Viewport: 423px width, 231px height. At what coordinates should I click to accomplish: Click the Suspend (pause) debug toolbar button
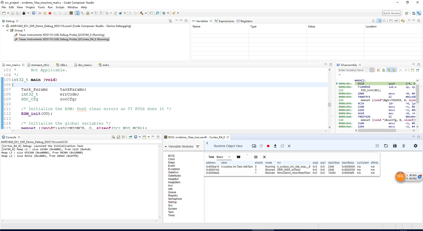45,13
